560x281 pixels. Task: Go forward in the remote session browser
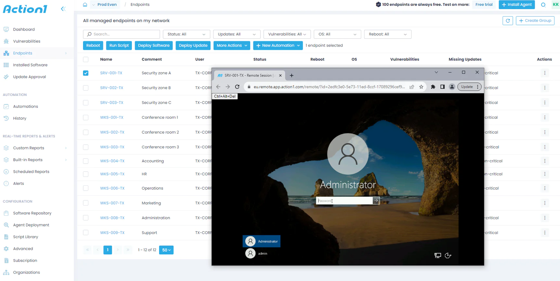[x=228, y=87]
